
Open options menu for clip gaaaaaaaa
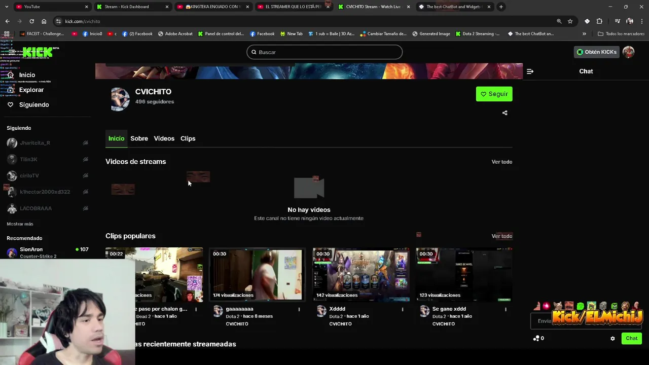tap(299, 309)
